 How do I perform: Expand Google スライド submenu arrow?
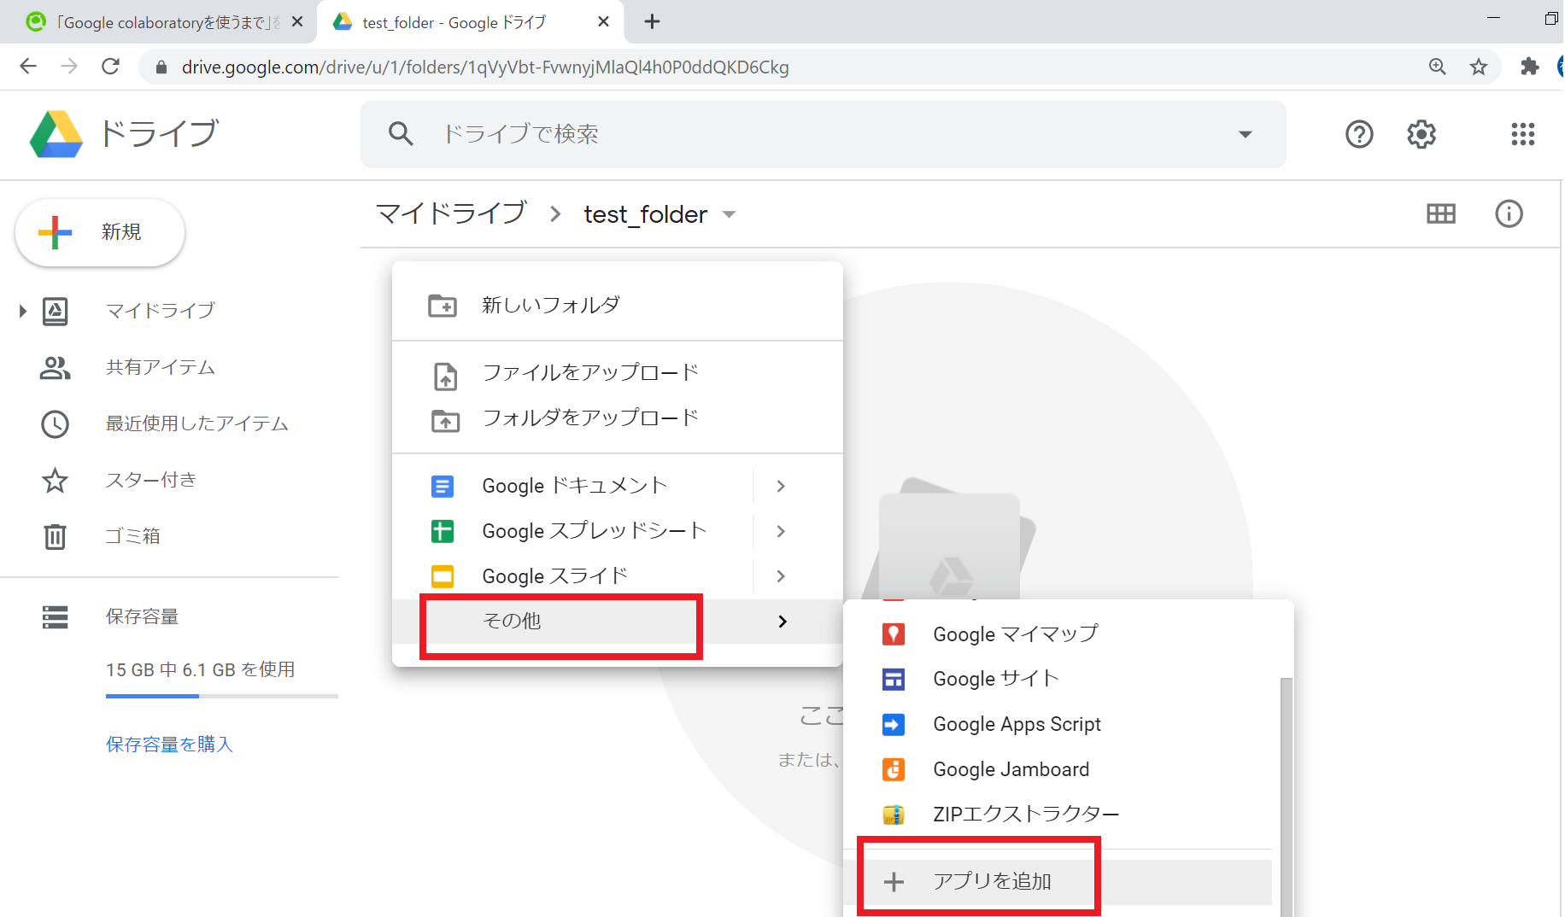pyautogui.click(x=781, y=576)
